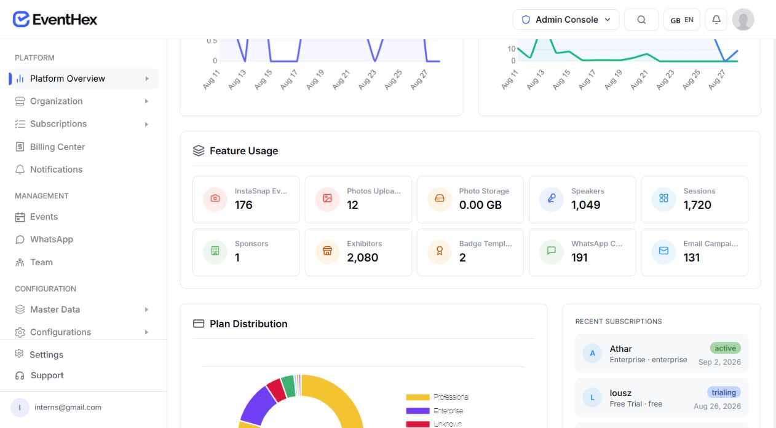Go to Organization menu item
This screenshot has height=428, width=776.
[x=84, y=101]
